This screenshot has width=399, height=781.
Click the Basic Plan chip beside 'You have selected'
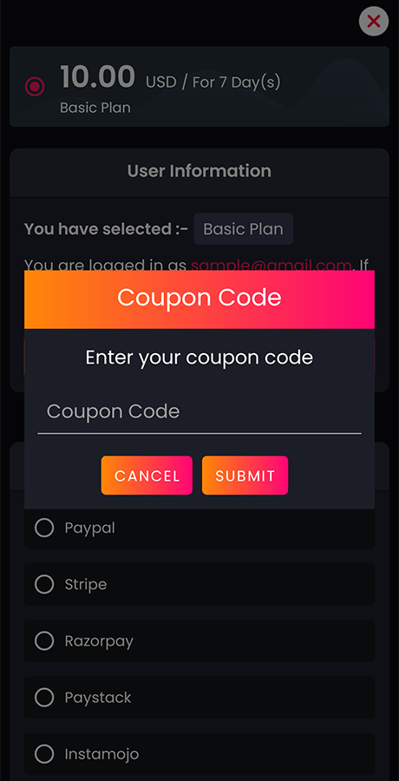pos(243,229)
